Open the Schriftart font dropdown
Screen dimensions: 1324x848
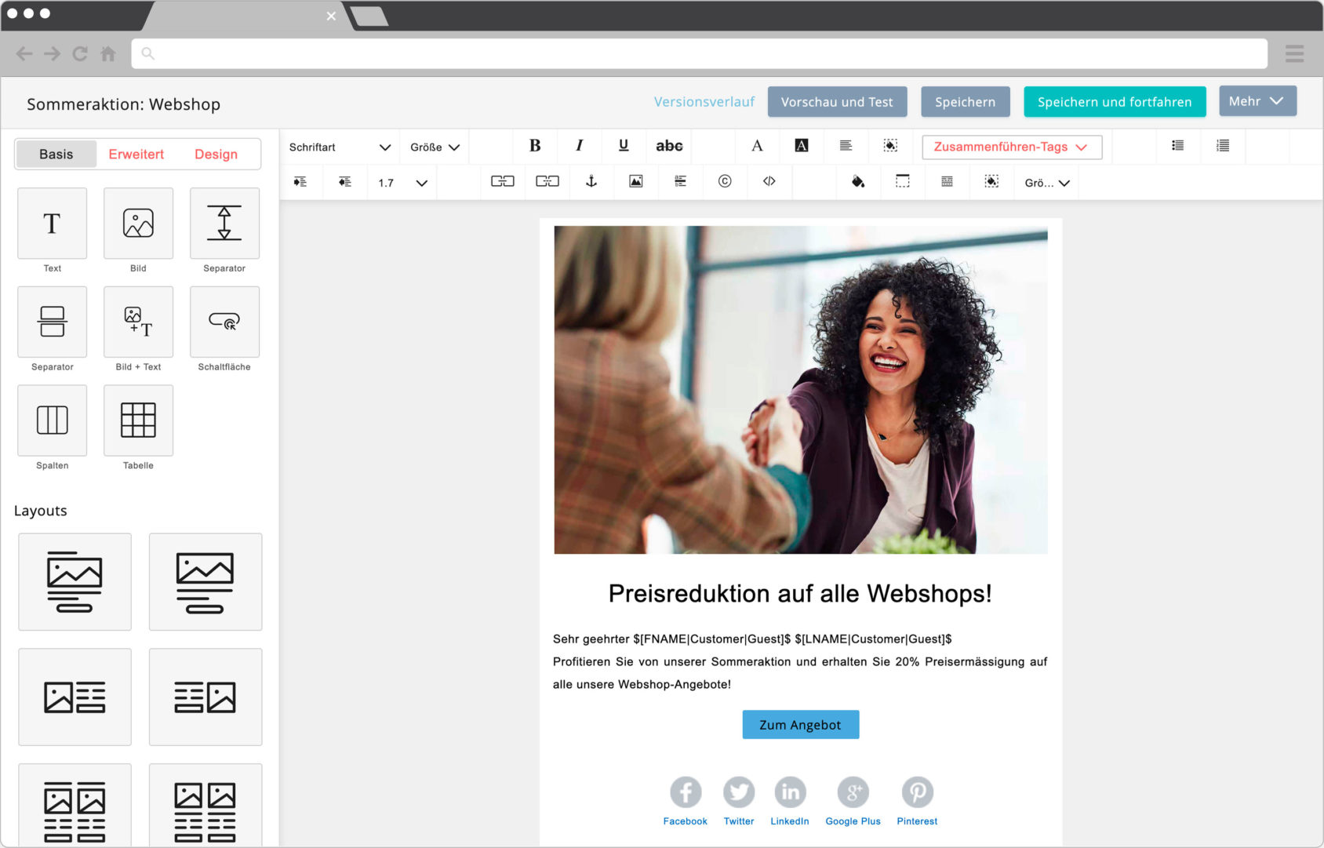pos(340,147)
